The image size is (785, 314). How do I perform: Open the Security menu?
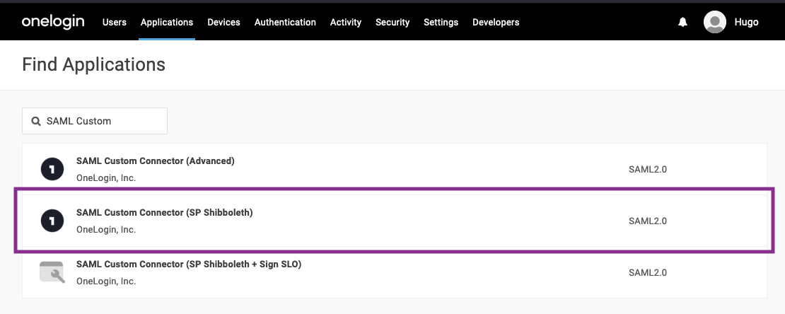392,22
